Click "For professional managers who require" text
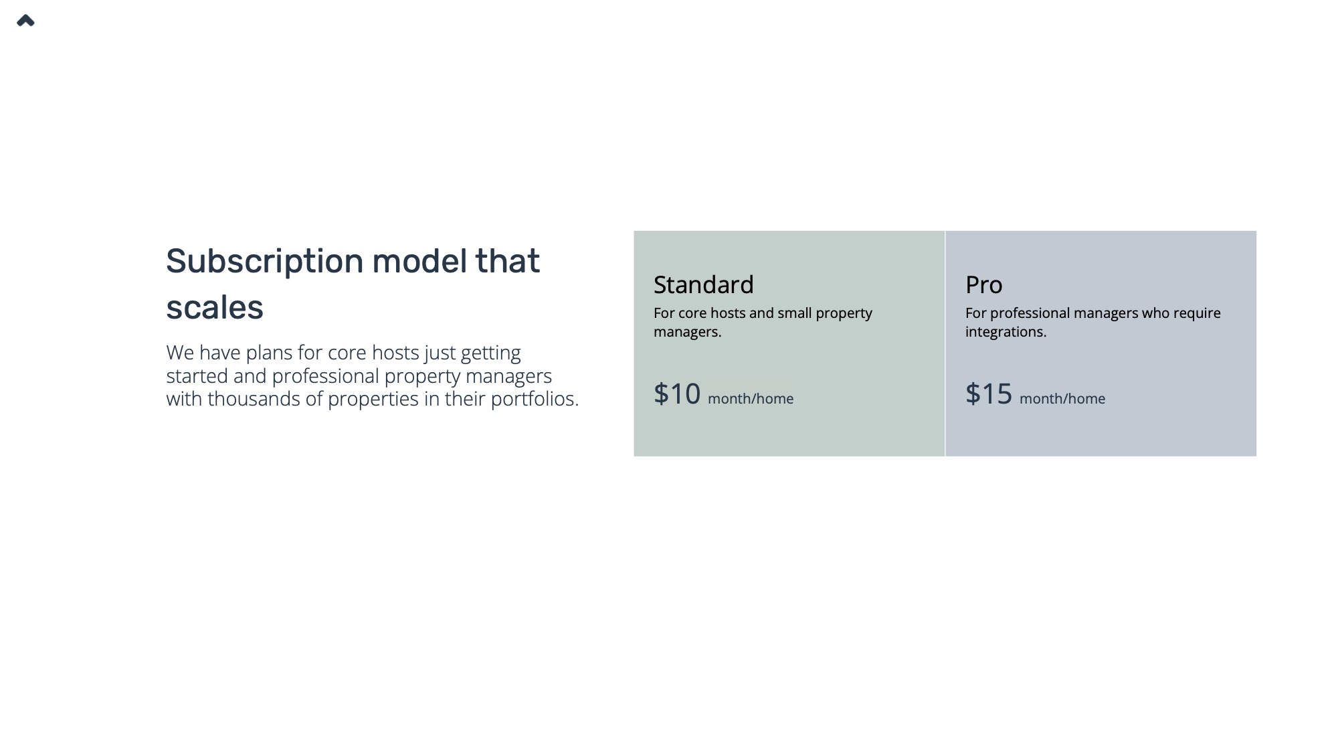The image size is (1338, 753). 1092,313
